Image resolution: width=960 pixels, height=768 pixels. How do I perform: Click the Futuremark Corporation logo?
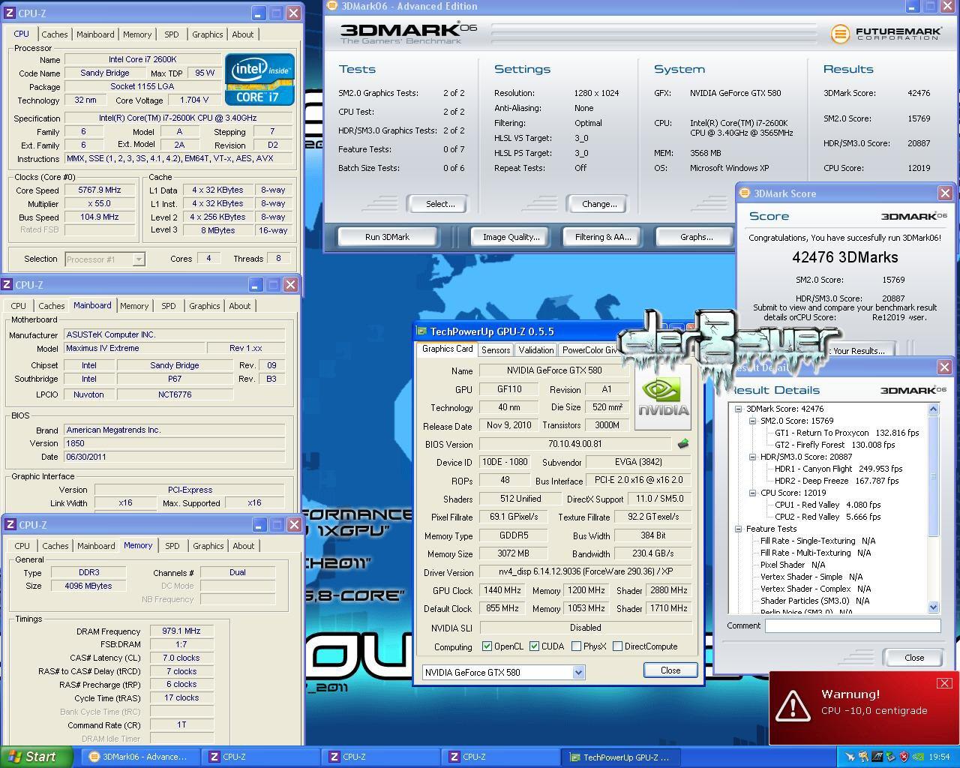[886, 34]
